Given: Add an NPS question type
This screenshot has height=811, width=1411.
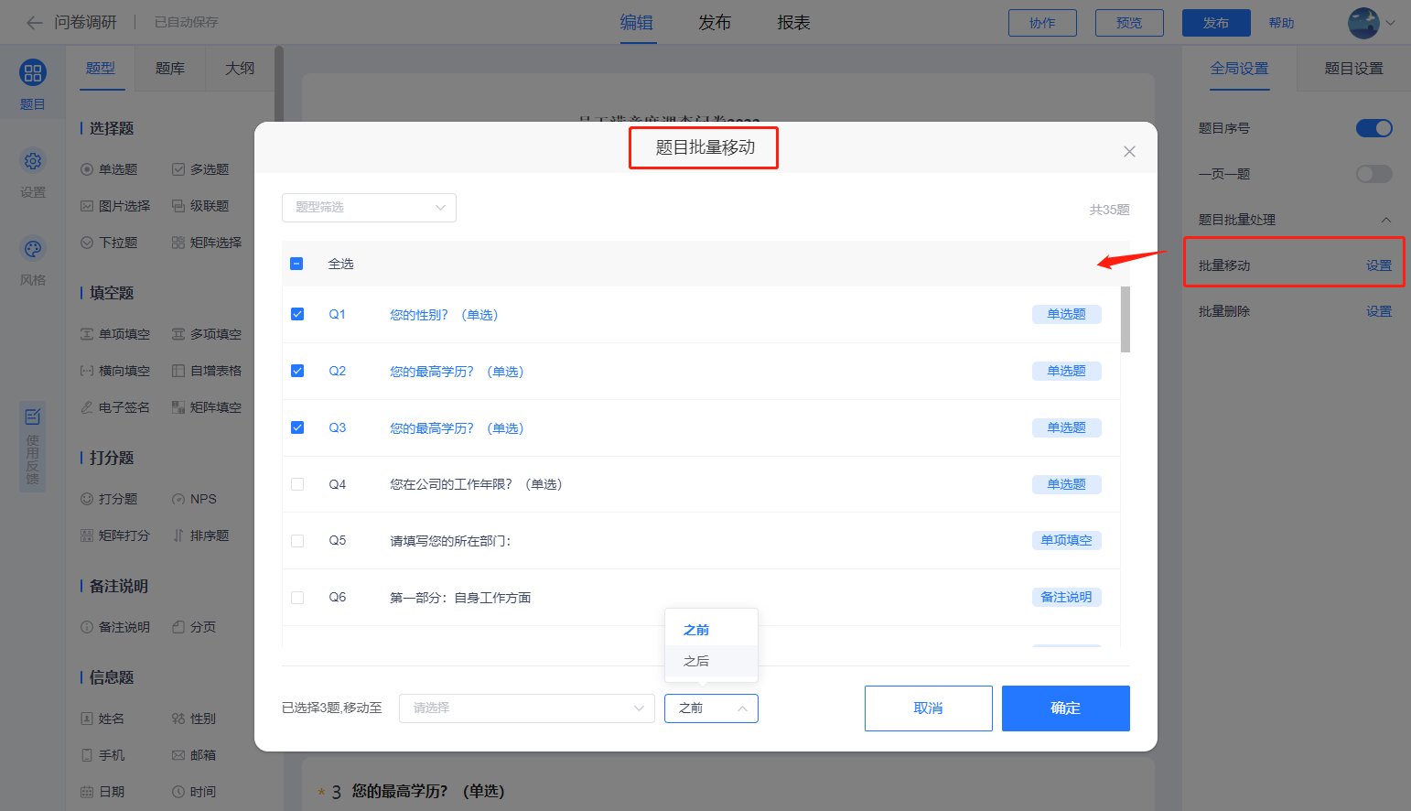Looking at the screenshot, I should 194,499.
